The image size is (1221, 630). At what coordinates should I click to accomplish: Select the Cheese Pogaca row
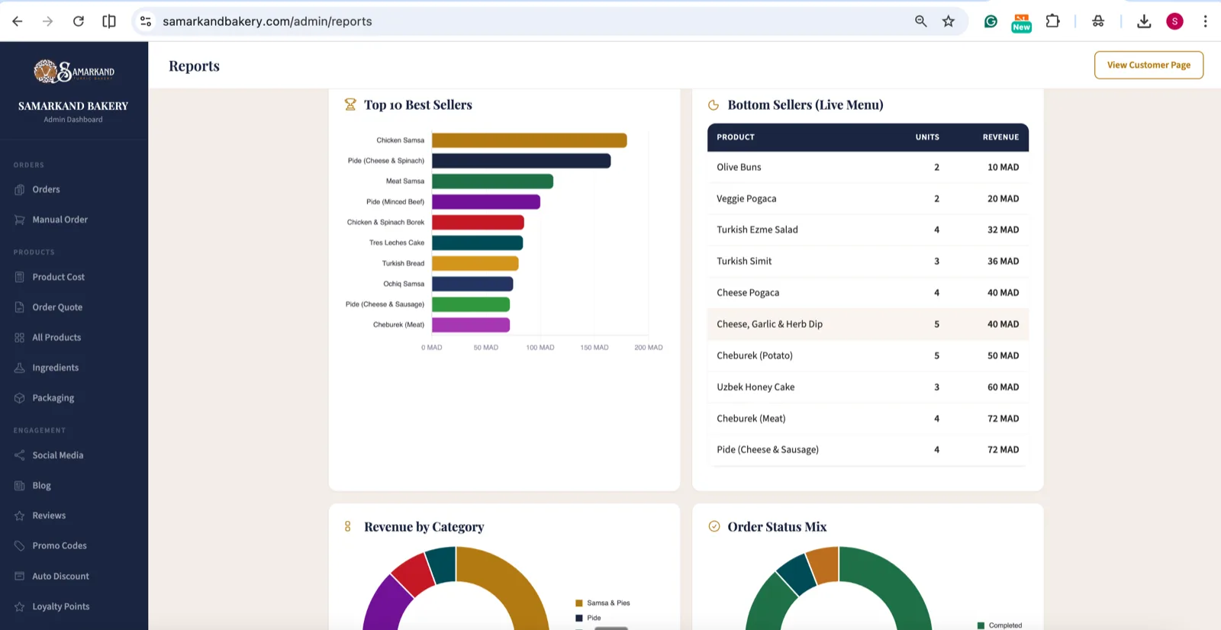868,293
